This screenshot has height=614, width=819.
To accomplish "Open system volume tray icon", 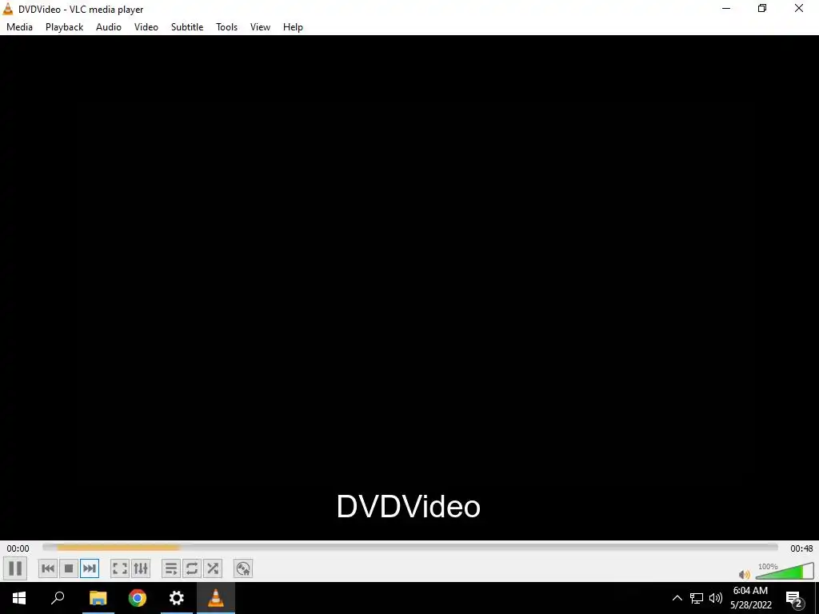I will point(716,598).
